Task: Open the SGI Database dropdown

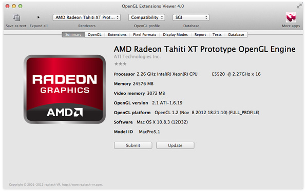Action: [x=191, y=17]
